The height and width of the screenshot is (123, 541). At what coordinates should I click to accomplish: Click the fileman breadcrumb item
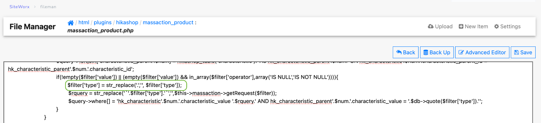coord(48,7)
